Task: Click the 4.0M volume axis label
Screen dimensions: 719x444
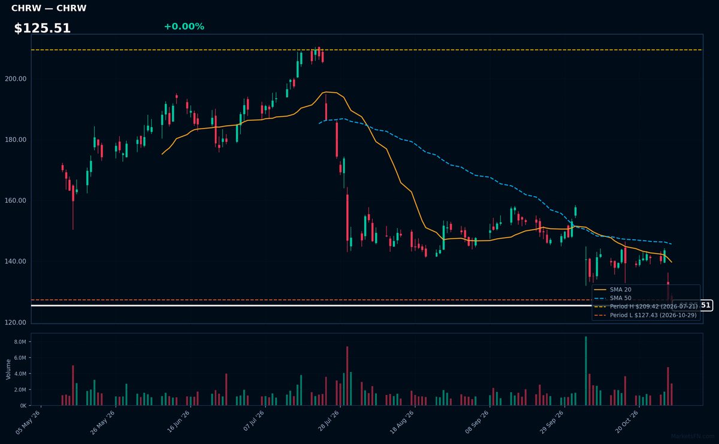Action: coord(20,374)
